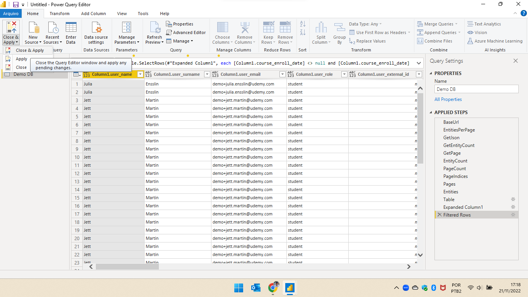Open filter dropdown for Column1.user_email
The height and width of the screenshot is (297, 528).
tap(282, 74)
